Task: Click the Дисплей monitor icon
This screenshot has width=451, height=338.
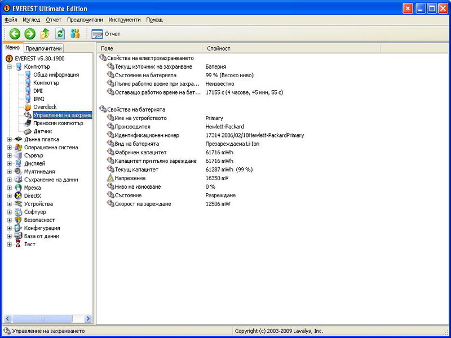Action: click(18, 163)
